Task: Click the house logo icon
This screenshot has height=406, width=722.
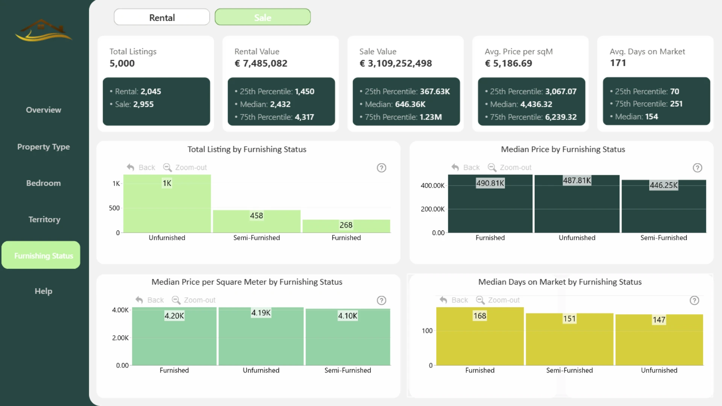Action: click(44, 30)
